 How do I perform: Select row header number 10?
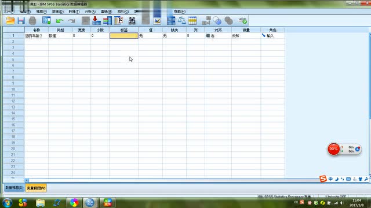coord(13,89)
